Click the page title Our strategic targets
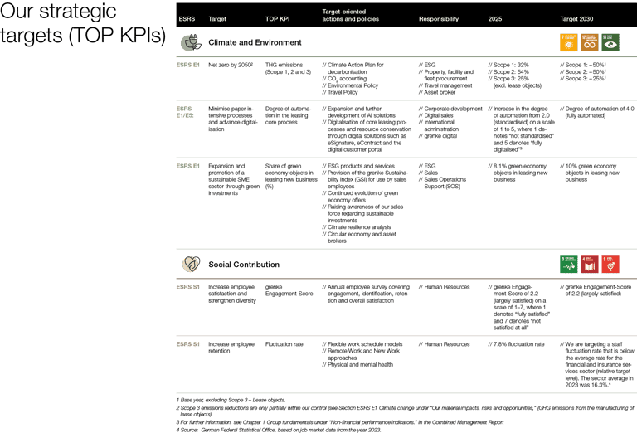The height and width of the screenshot is (433, 637). tap(83, 25)
